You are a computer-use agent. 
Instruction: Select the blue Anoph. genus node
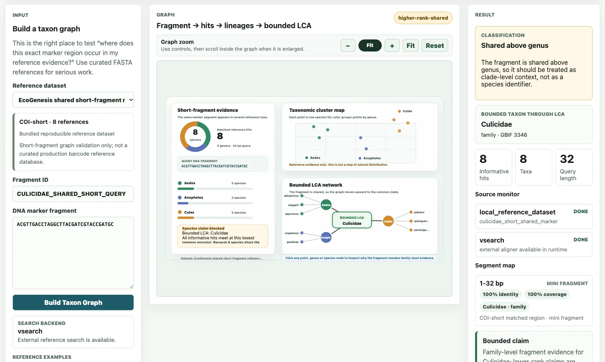coord(326,237)
